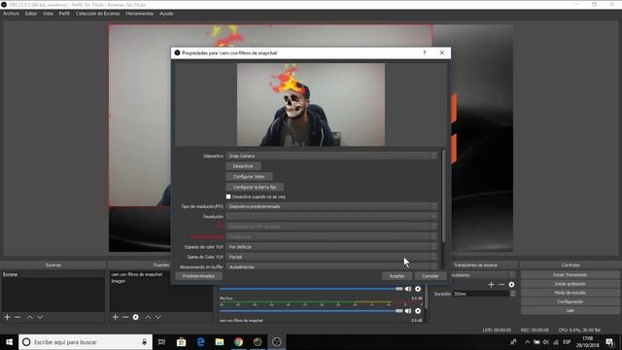The height and width of the screenshot is (350, 622).
Task: Click 'Configurar la barra fija' button
Action: coord(255,187)
